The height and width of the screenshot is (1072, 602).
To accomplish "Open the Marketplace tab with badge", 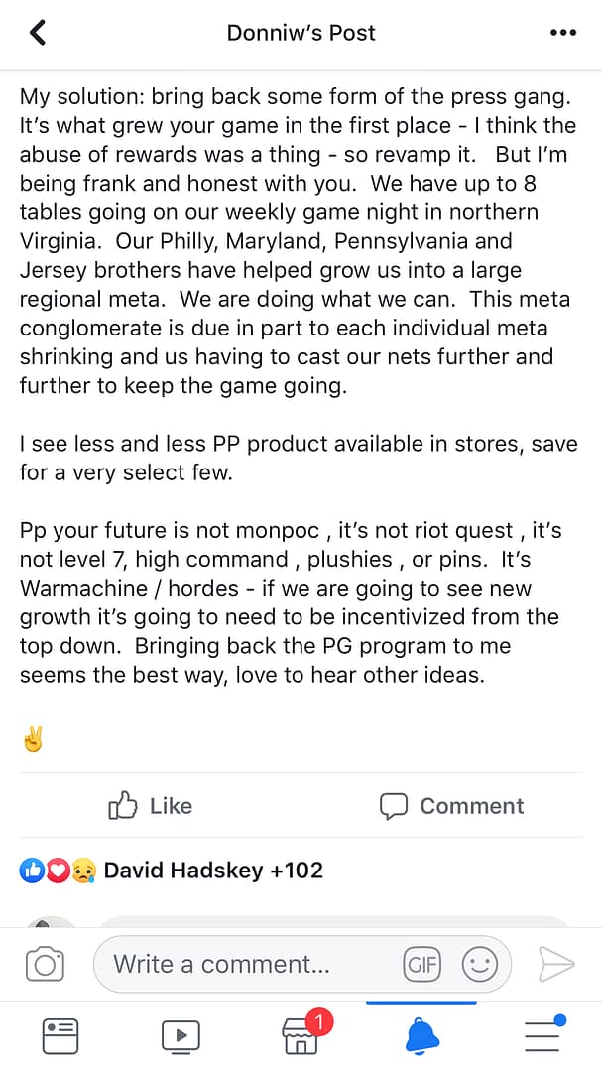I will click(301, 1037).
